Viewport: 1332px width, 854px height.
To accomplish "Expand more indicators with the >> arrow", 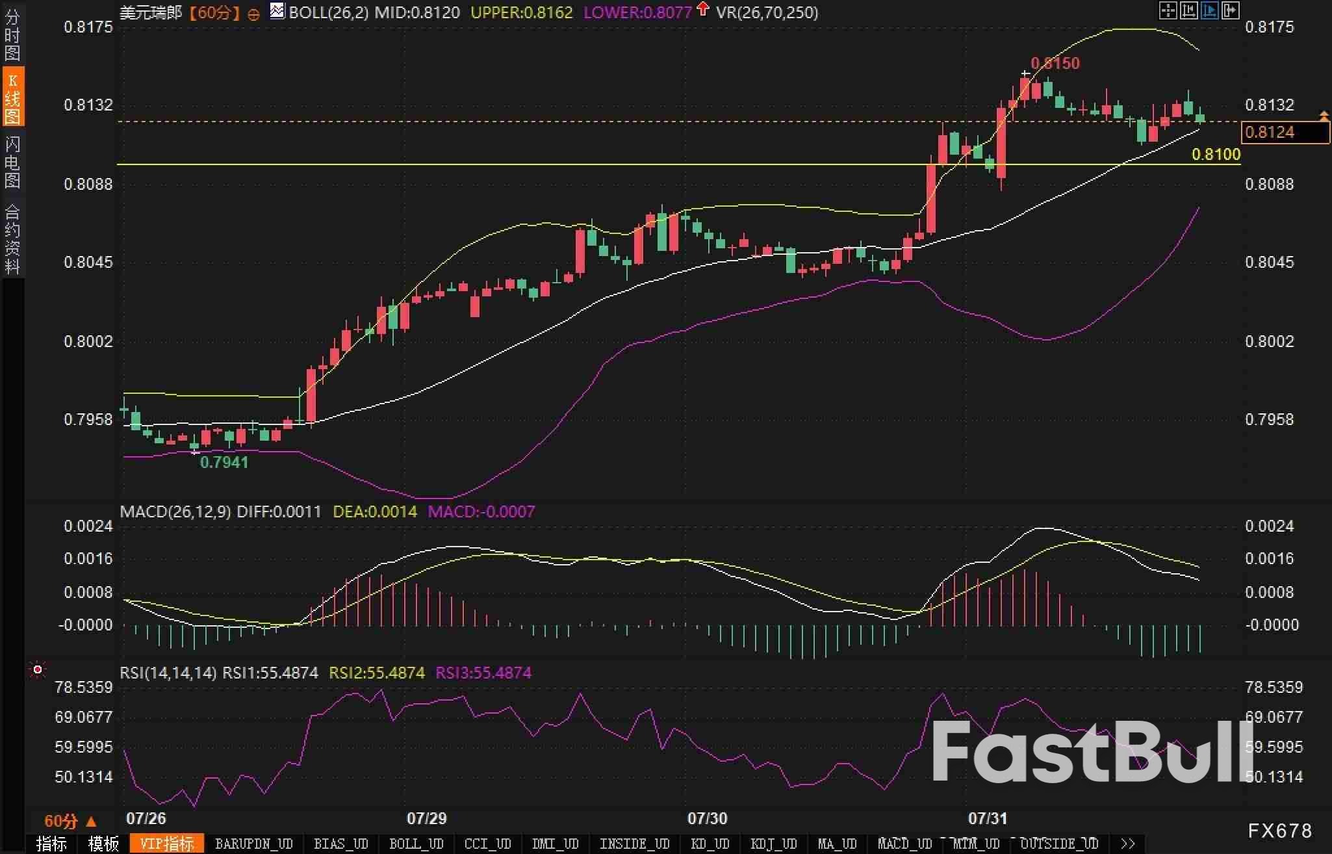I will [x=1128, y=844].
